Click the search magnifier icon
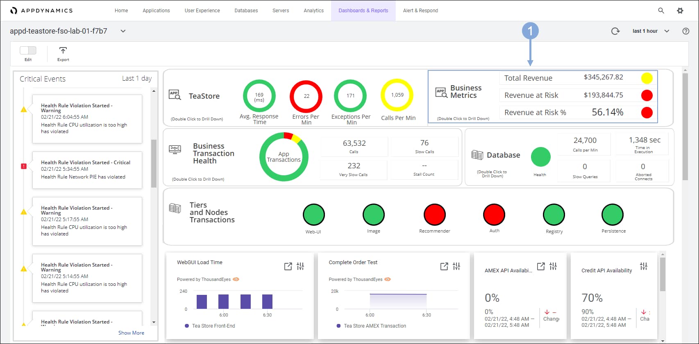Viewport: 699px width, 344px height. pyautogui.click(x=661, y=11)
